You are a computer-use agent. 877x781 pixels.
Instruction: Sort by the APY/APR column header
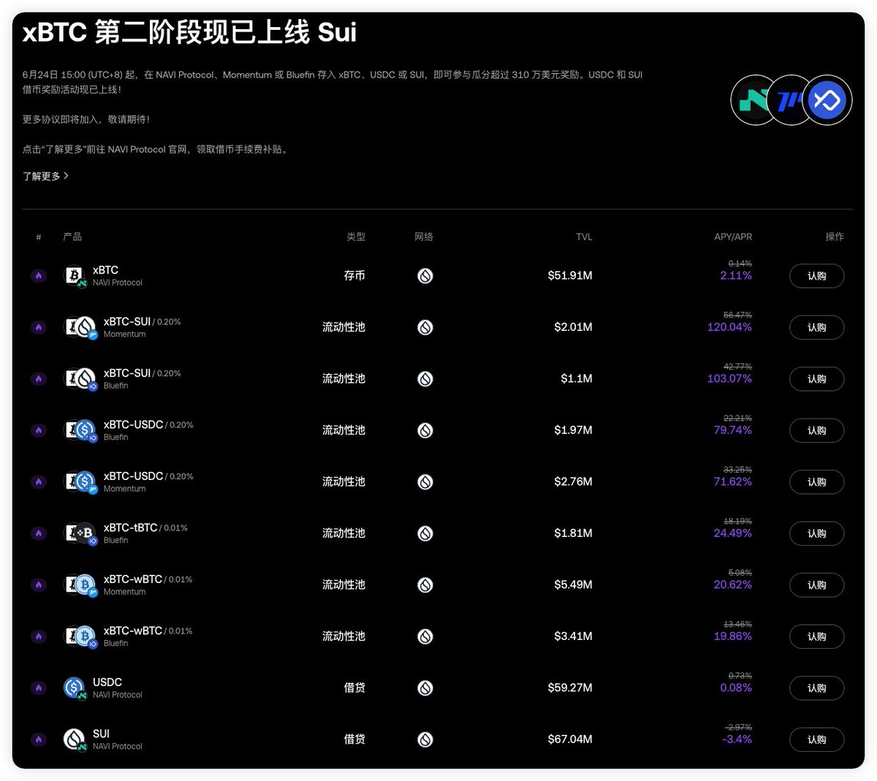[732, 237]
